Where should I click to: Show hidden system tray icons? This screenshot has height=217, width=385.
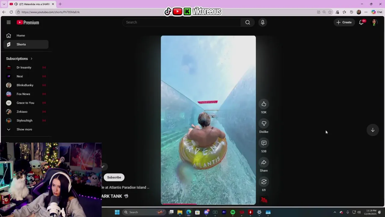(335, 212)
